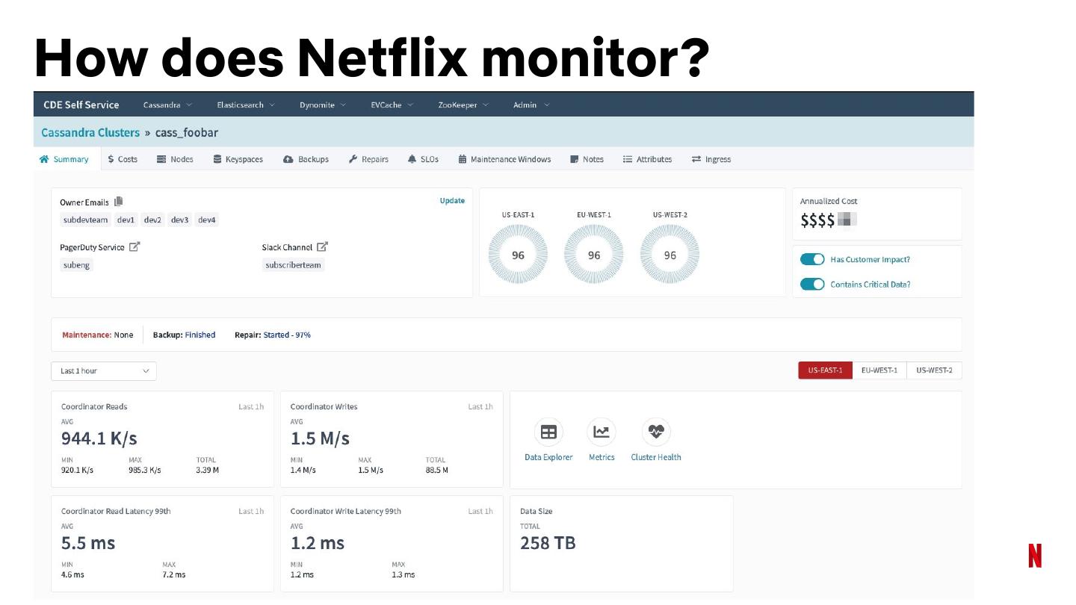Toggle the Contains Critical Data switch

[811, 285]
